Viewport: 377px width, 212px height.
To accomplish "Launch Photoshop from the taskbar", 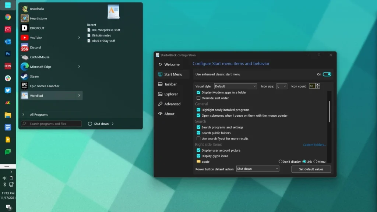I will click(8, 54).
